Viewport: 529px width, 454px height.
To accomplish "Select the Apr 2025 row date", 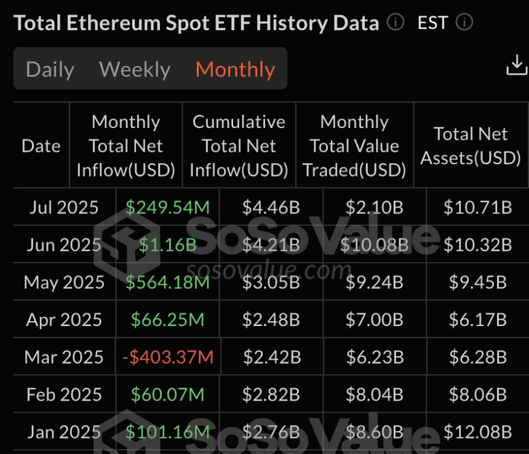I will 64,320.
